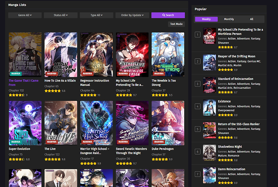Click popular thumbnail for Standard of Reincarnation
This screenshot has width=278, height=187.
209,85
